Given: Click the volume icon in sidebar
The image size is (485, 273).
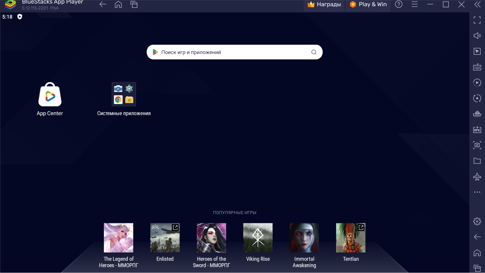Looking at the screenshot, I should click(477, 36).
